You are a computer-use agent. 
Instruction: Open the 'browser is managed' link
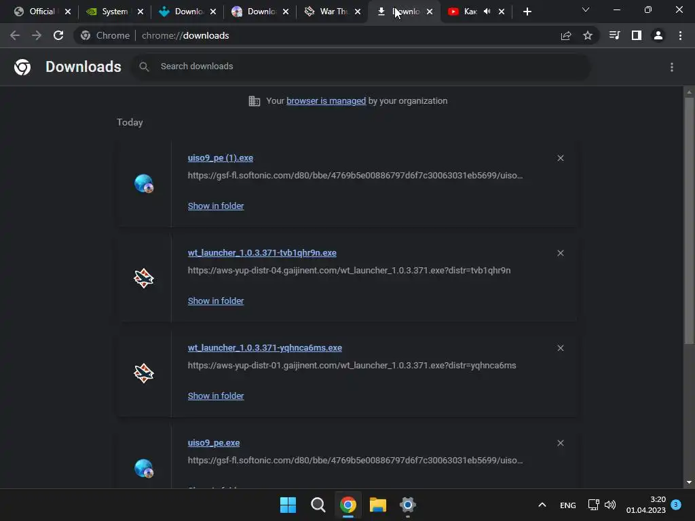[326, 101]
